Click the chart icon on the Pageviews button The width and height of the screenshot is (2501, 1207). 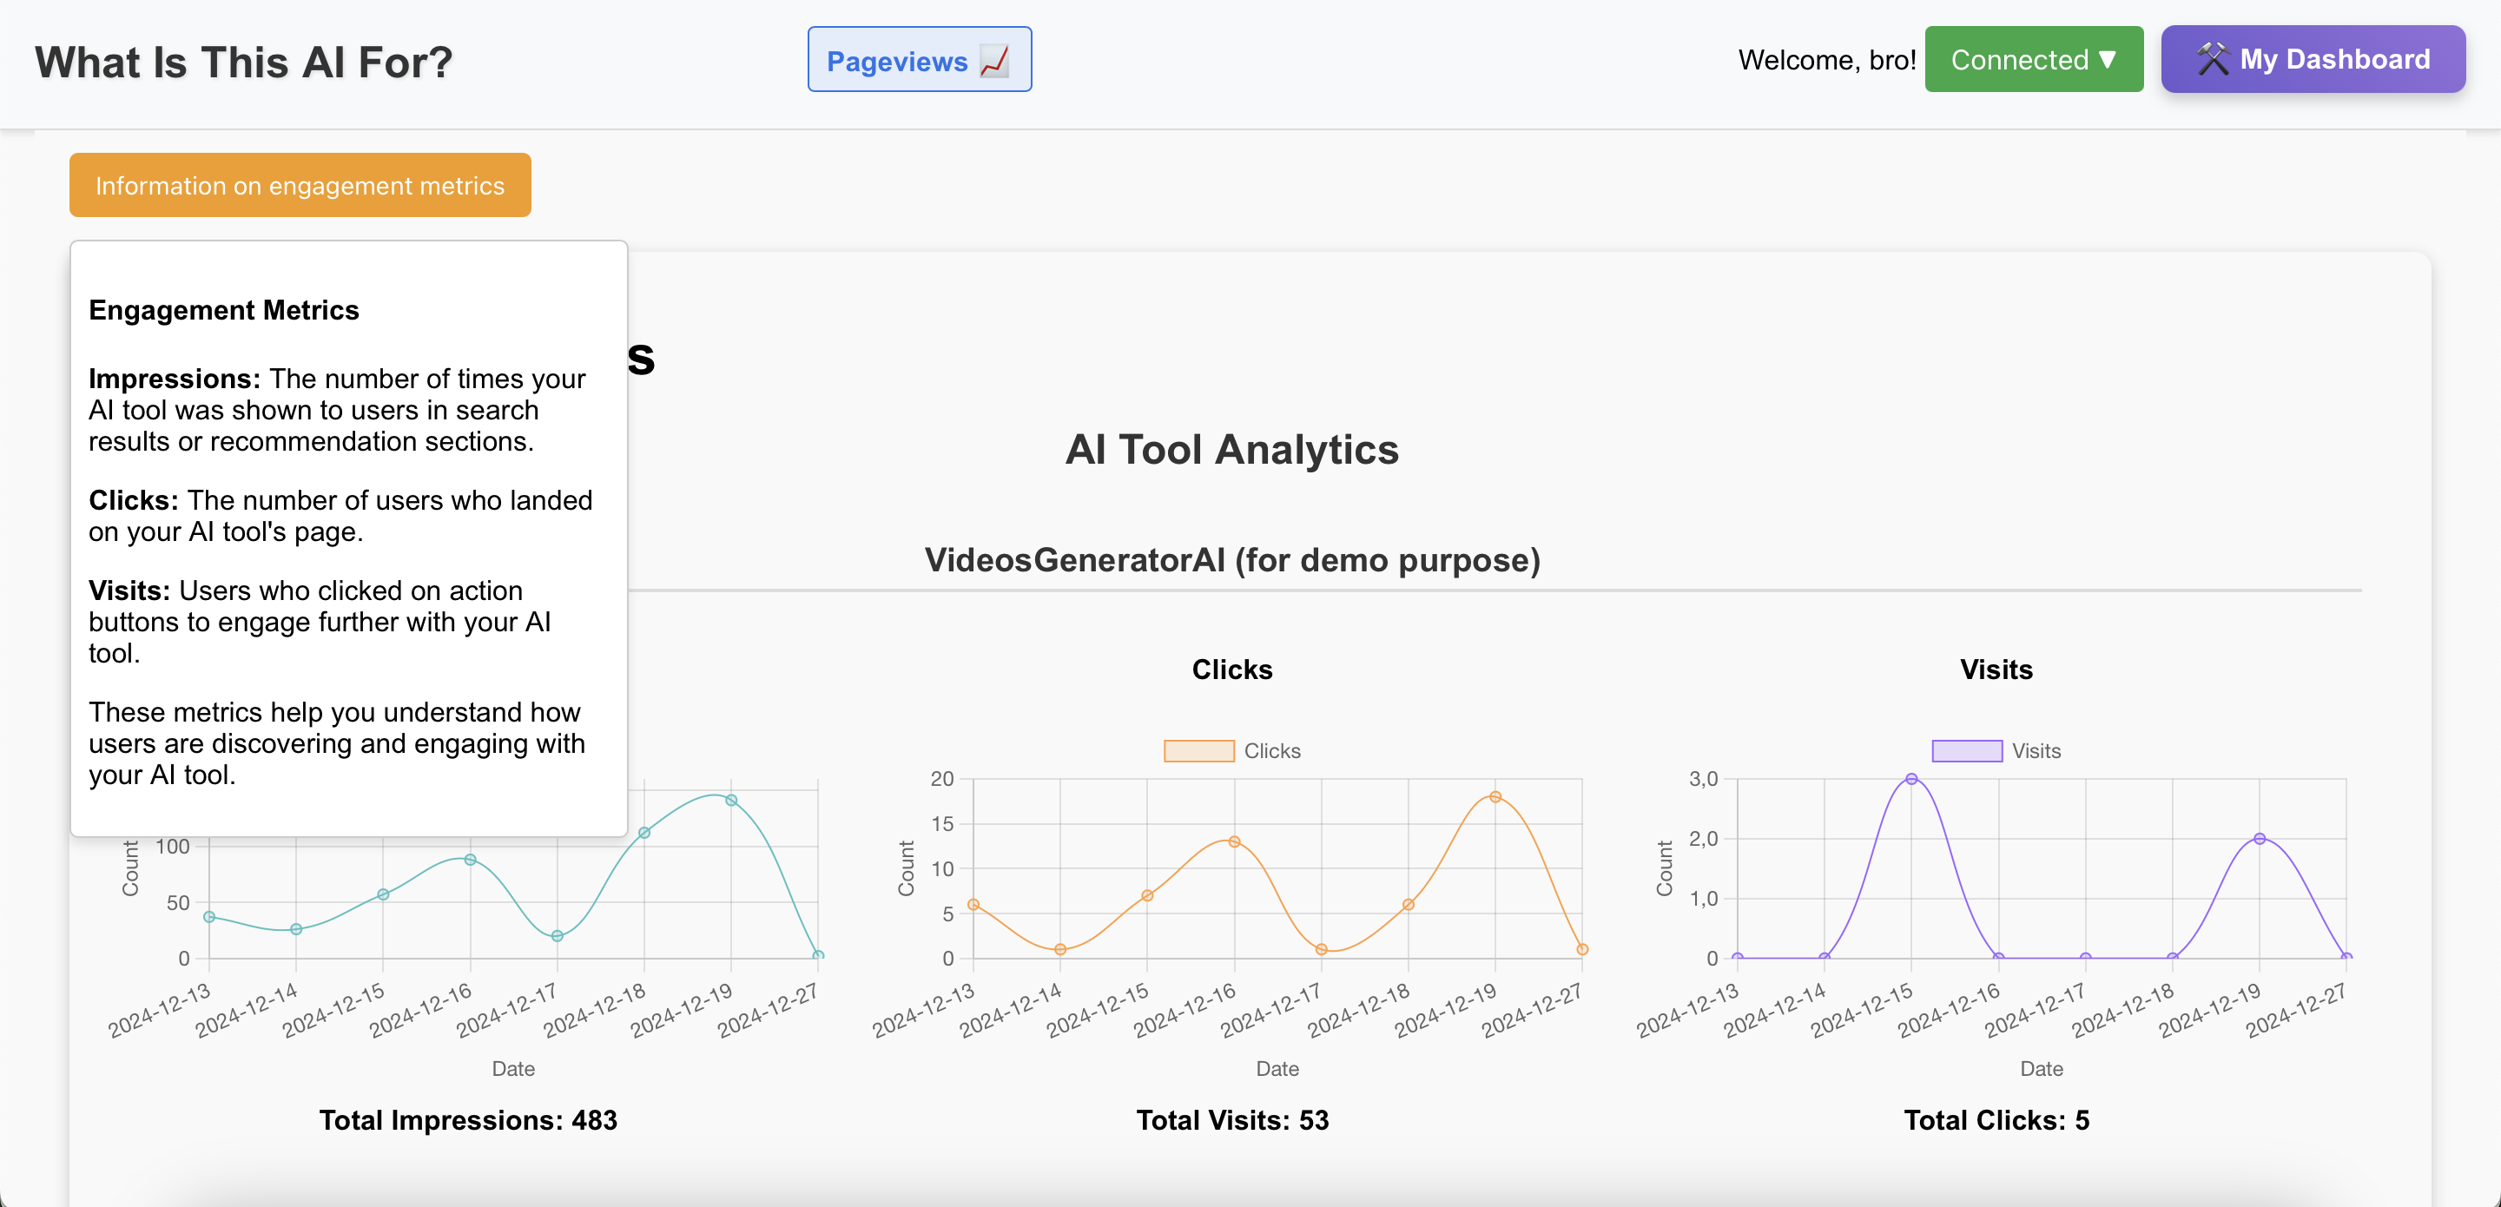tap(994, 60)
